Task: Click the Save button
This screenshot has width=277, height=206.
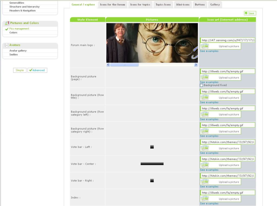Action: 250,13
